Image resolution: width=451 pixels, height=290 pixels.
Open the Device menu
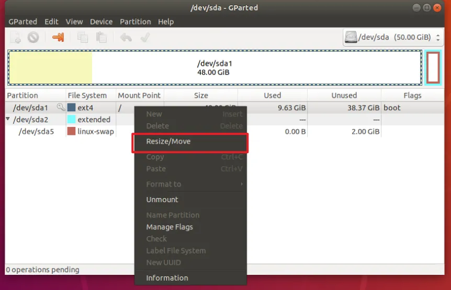coord(102,22)
